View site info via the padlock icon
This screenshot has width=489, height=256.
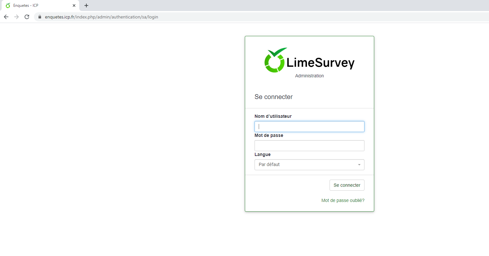pyautogui.click(x=40, y=17)
